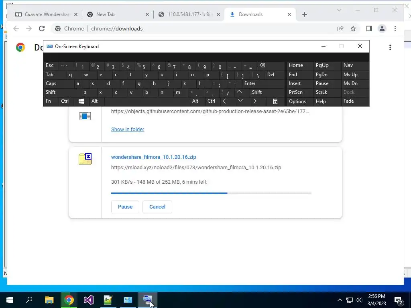Open the Chrome profile avatar

click(x=382, y=28)
